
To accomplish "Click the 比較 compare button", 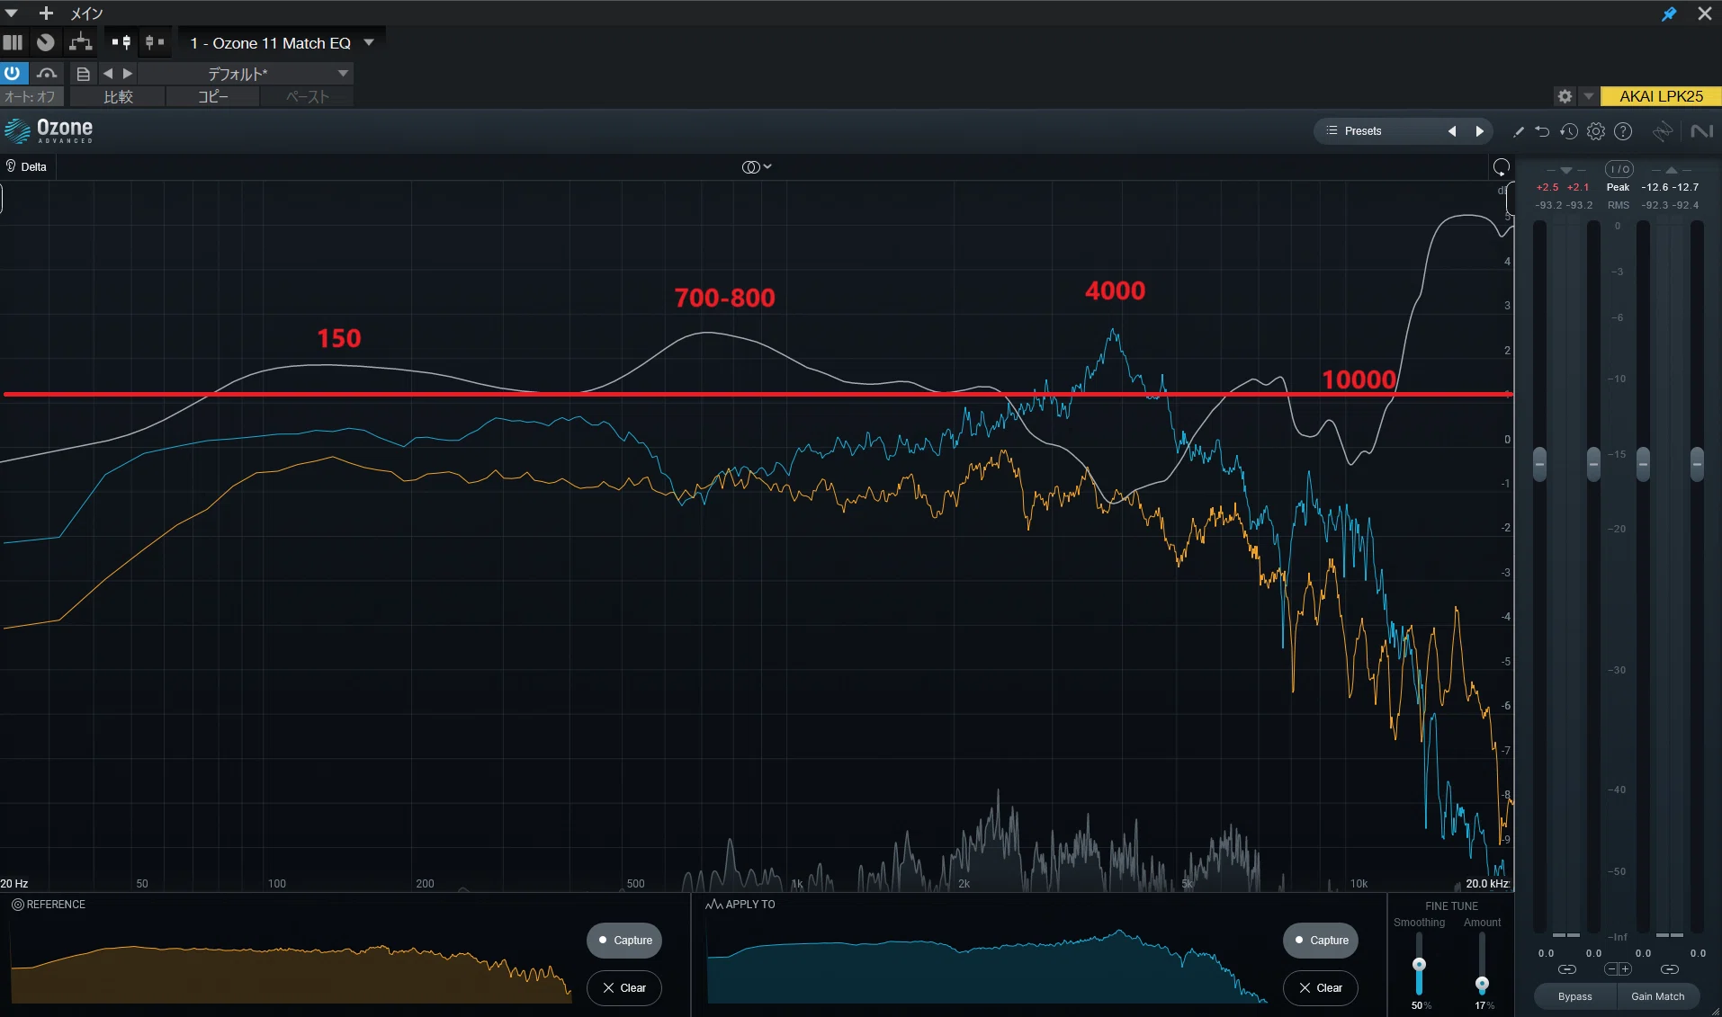I will tap(118, 96).
